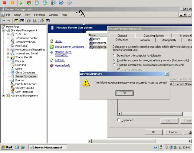194x153 pixels.
Task: Expand the Internet and E-mail node
Action: tap(8, 53)
